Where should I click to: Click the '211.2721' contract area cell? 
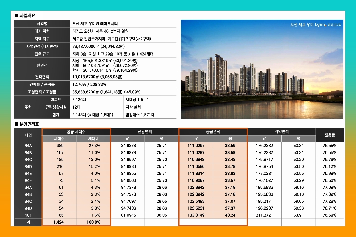[x=264, y=215]
